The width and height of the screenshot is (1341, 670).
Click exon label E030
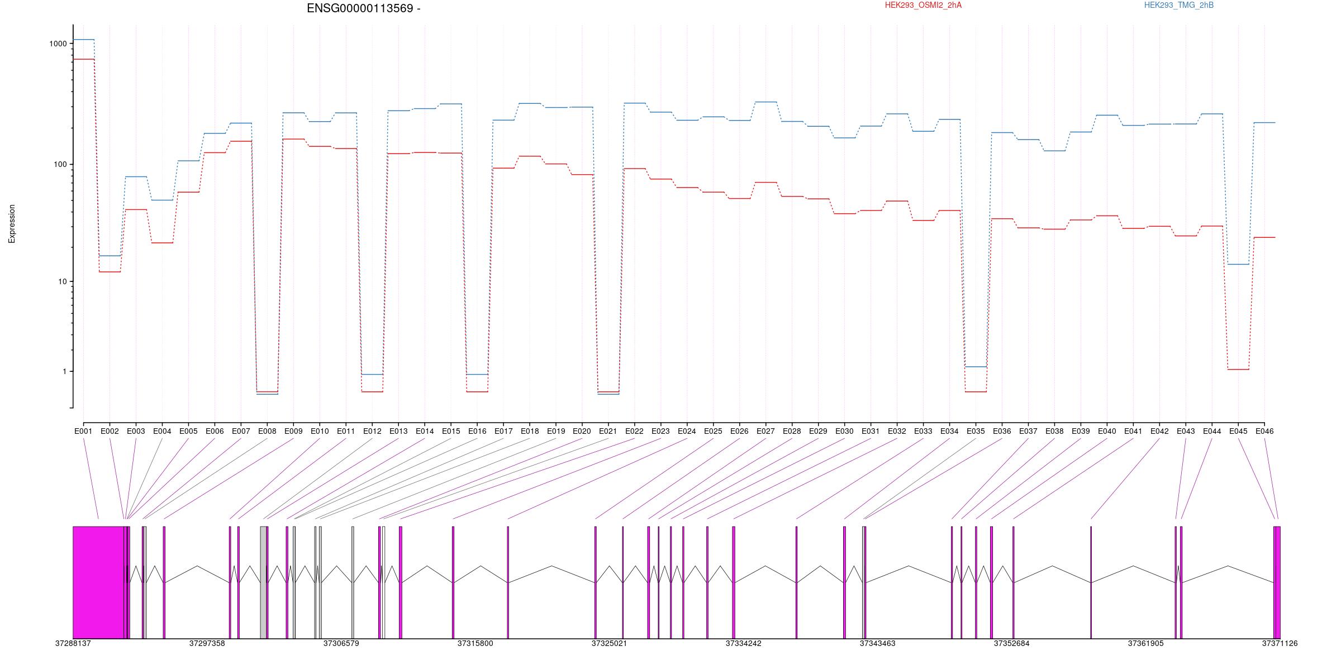point(844,432)
